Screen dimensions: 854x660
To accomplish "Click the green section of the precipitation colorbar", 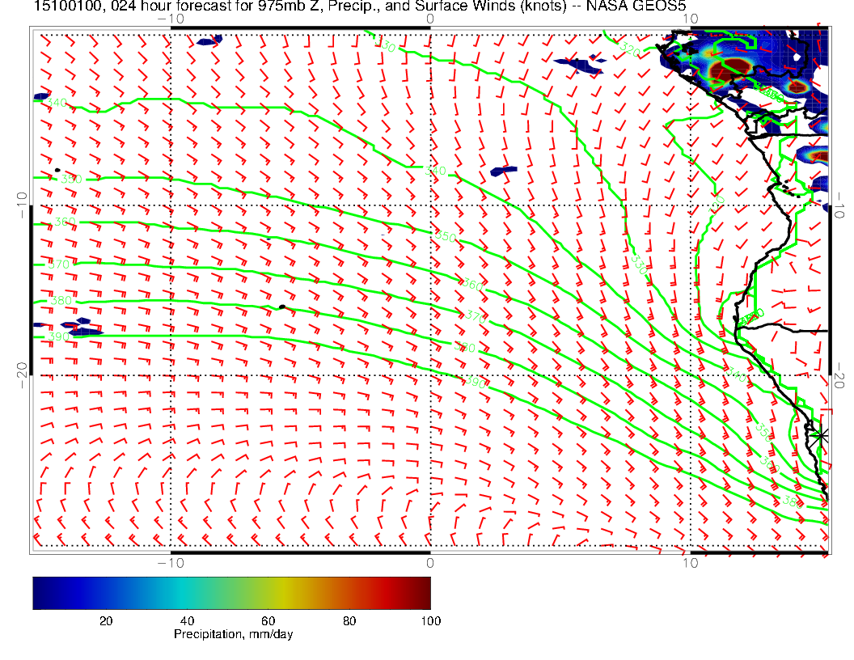I will (x=243, y=592).
